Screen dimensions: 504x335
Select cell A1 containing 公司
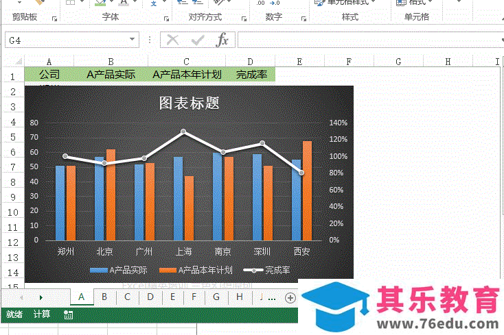coord(49,75)
